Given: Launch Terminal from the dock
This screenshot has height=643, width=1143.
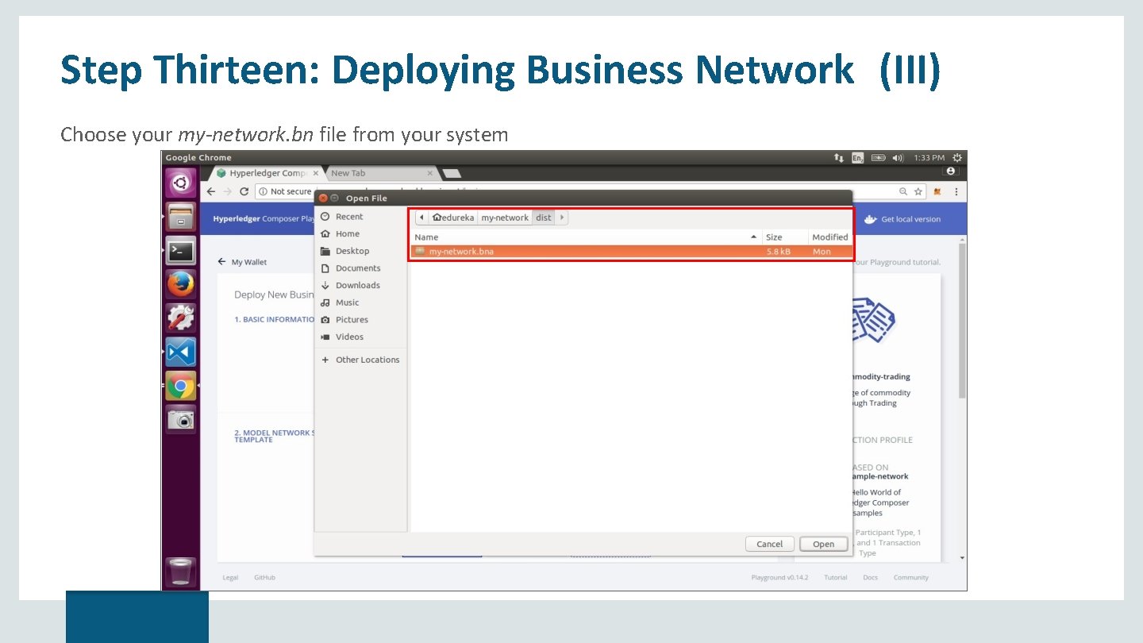Looking at the screenshot, I should click(x=181, y=250).
